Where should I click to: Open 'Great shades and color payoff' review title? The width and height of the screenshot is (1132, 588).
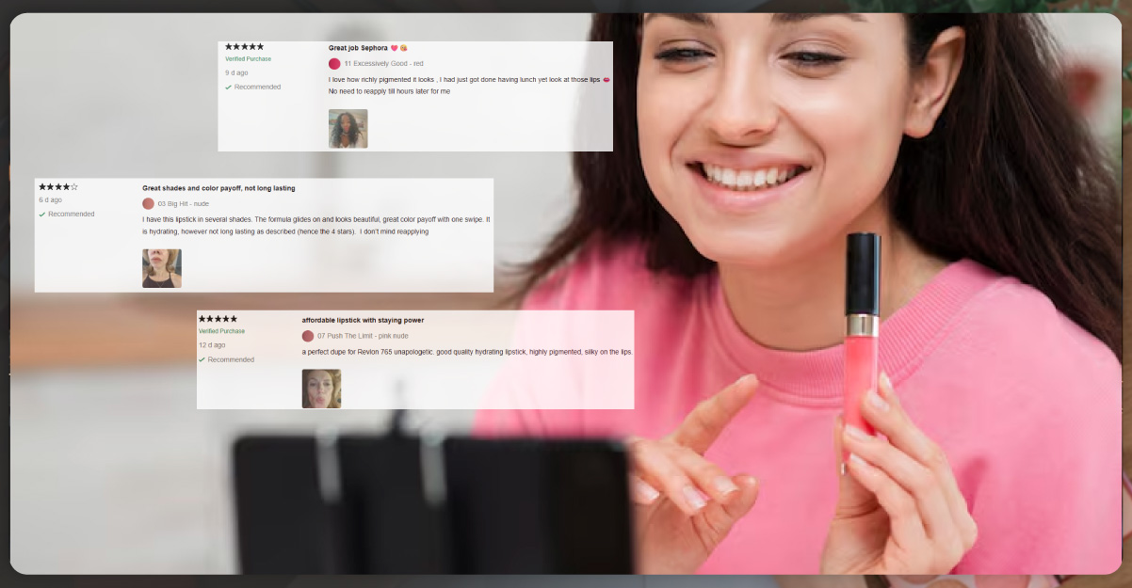(x=218, y=188)
